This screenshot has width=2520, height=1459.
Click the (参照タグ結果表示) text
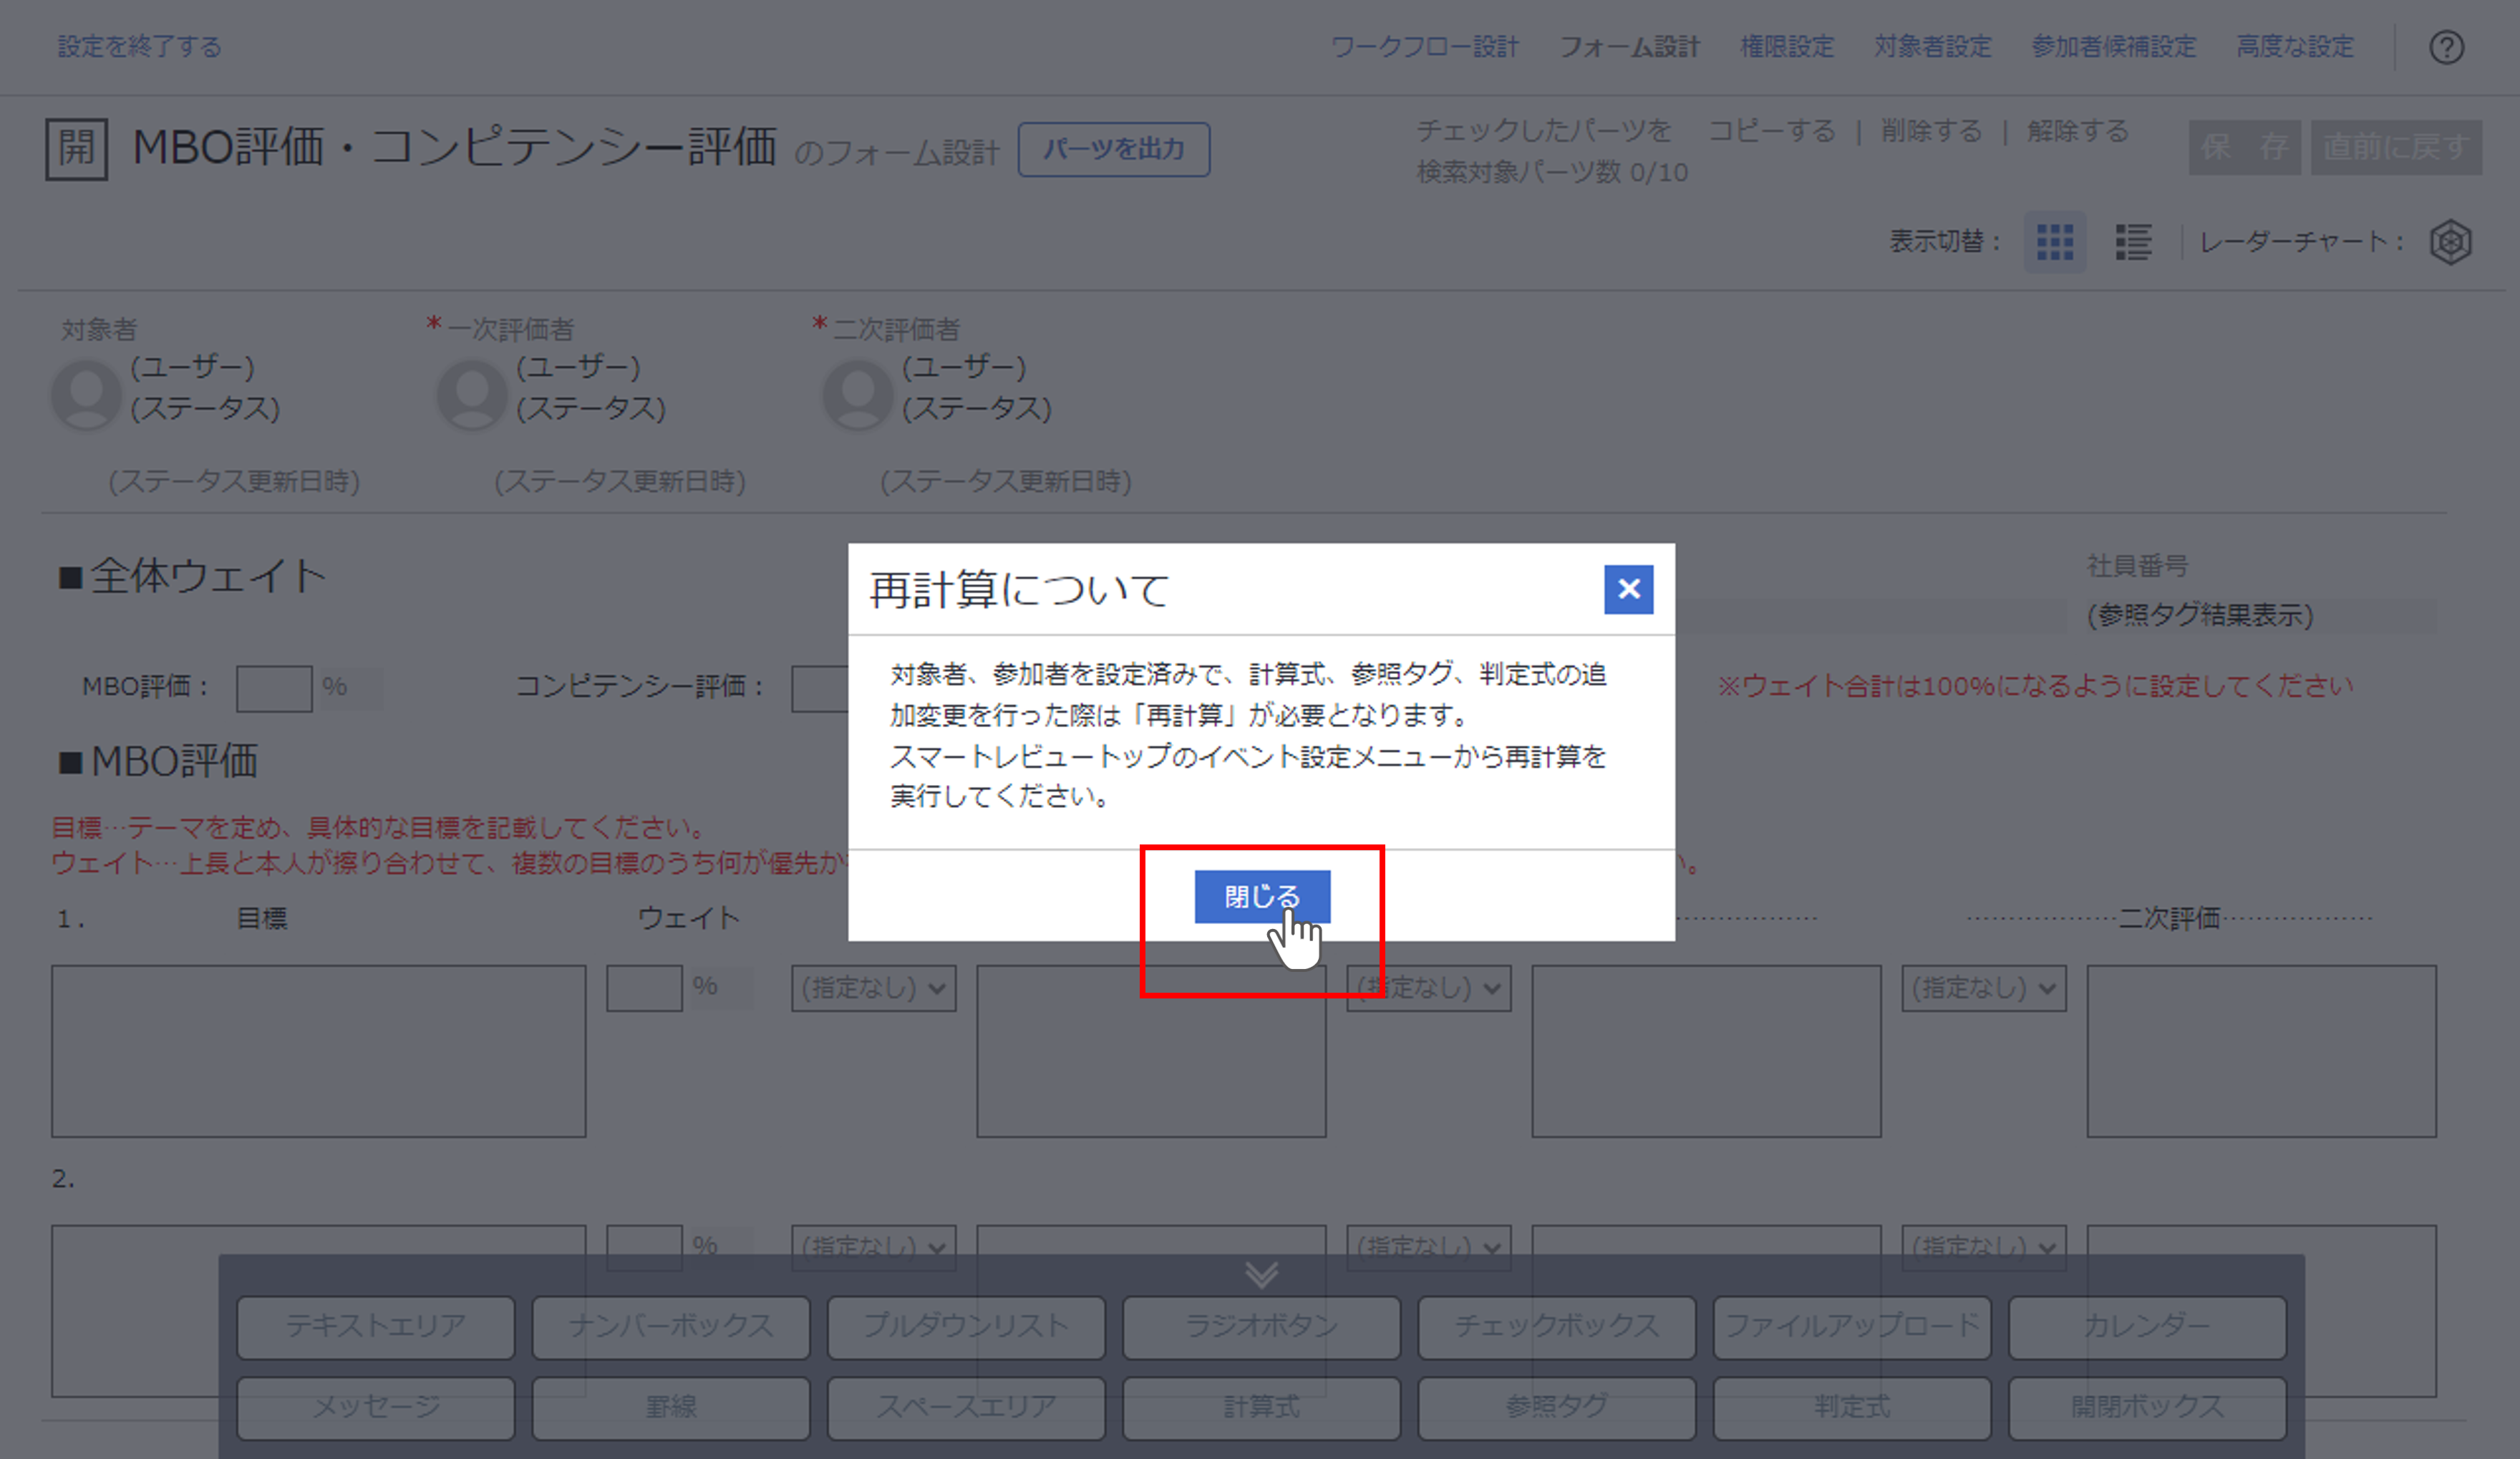[2200, 615]
